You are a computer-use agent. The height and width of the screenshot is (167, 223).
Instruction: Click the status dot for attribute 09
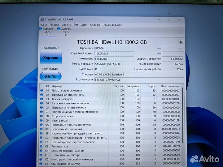pyautogui.click(x=41, y=120)
